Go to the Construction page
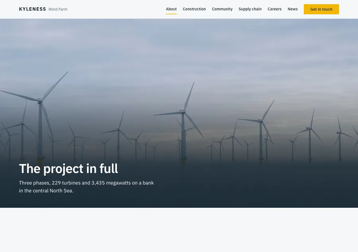The height and width of the screenshot is (252, 358). 194,9
